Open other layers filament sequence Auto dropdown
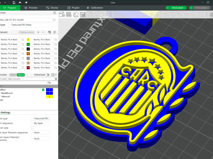Viewport: 213px width, 159px height. tap(40, 139)
